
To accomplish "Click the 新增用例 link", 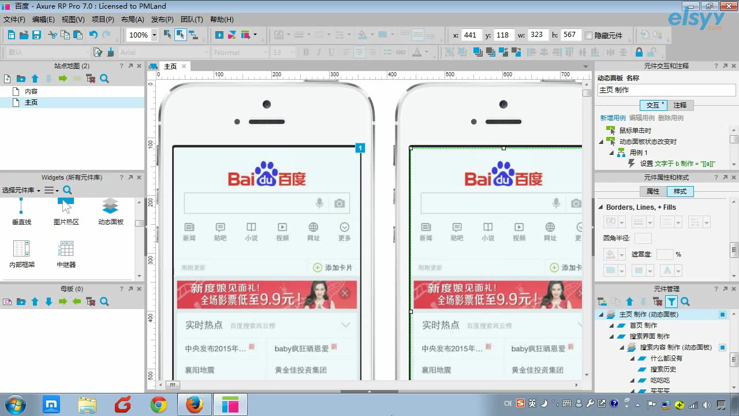I will pyautogui.click(x=613, y=118).
